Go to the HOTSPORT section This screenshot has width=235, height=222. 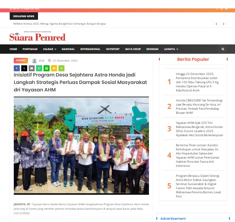click(x=113, y=49)
